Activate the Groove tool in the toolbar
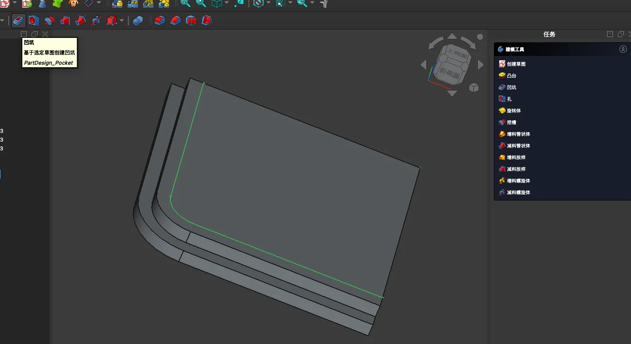 coord(49,21)
